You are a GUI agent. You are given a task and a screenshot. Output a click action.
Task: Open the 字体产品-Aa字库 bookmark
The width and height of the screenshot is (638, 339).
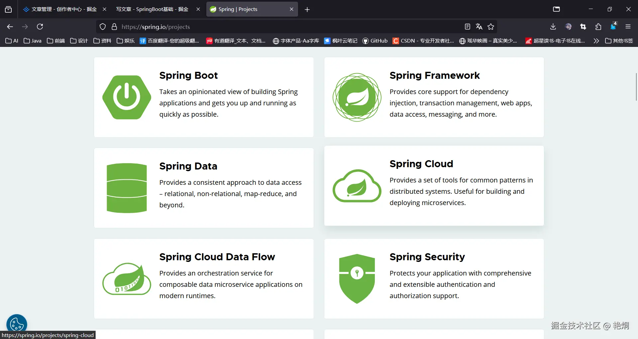point(296,41)
